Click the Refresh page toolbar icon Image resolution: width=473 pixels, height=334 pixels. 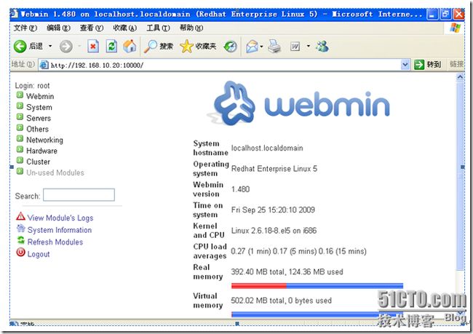pyautogui.click(x=111, y=46)
